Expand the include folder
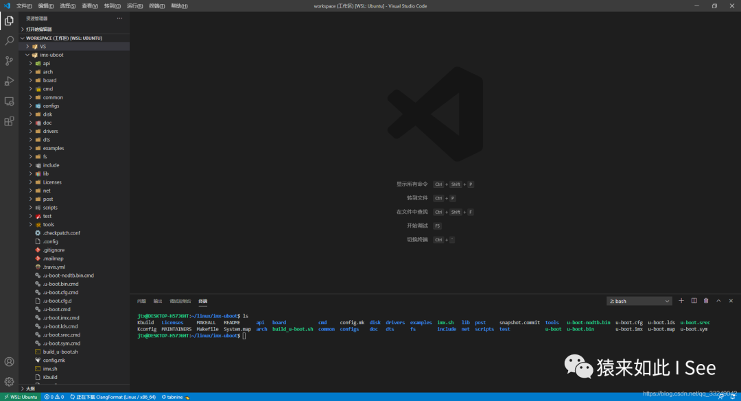The height and width of the screenshot is (401, 741). pos(74,165)
